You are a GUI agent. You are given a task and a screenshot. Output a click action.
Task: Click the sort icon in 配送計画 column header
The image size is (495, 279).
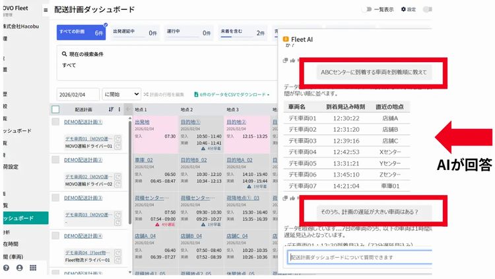pyautogui.click(x=111, y=109)
